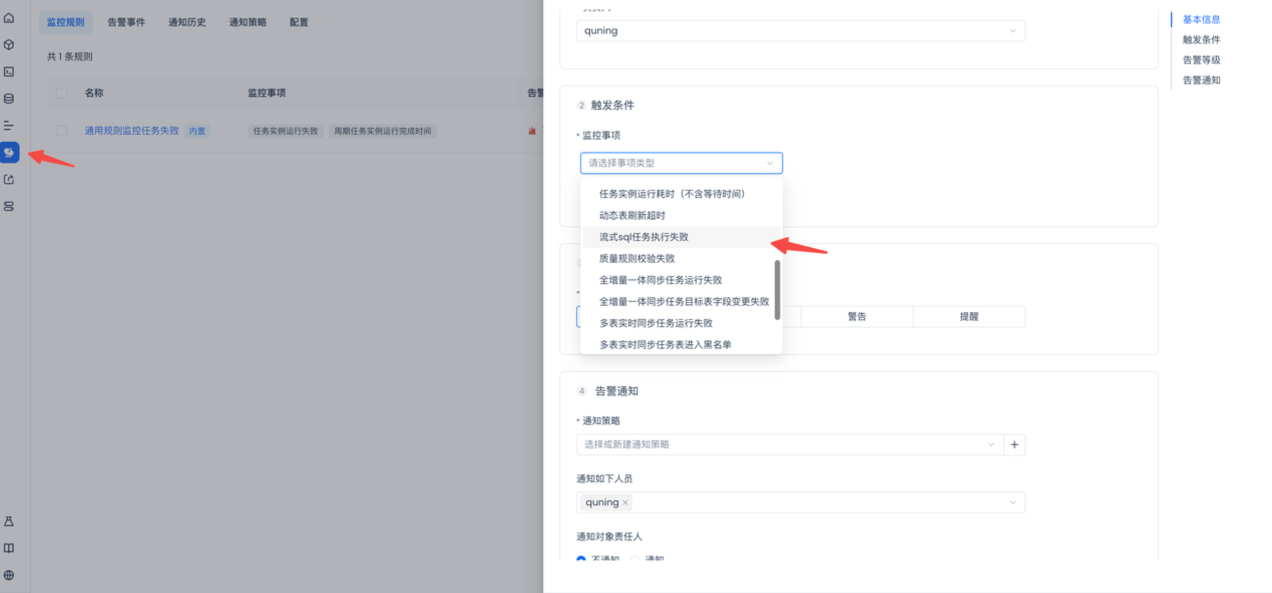
Task: Click the globe language icon in sidebar
Action: pyautogui.click(x=9, y=575)
